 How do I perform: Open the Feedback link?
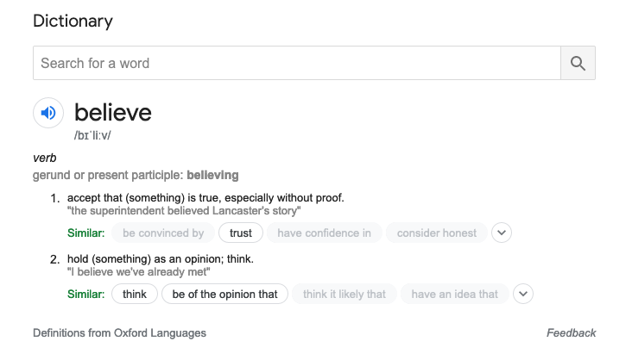pos(571,332)
